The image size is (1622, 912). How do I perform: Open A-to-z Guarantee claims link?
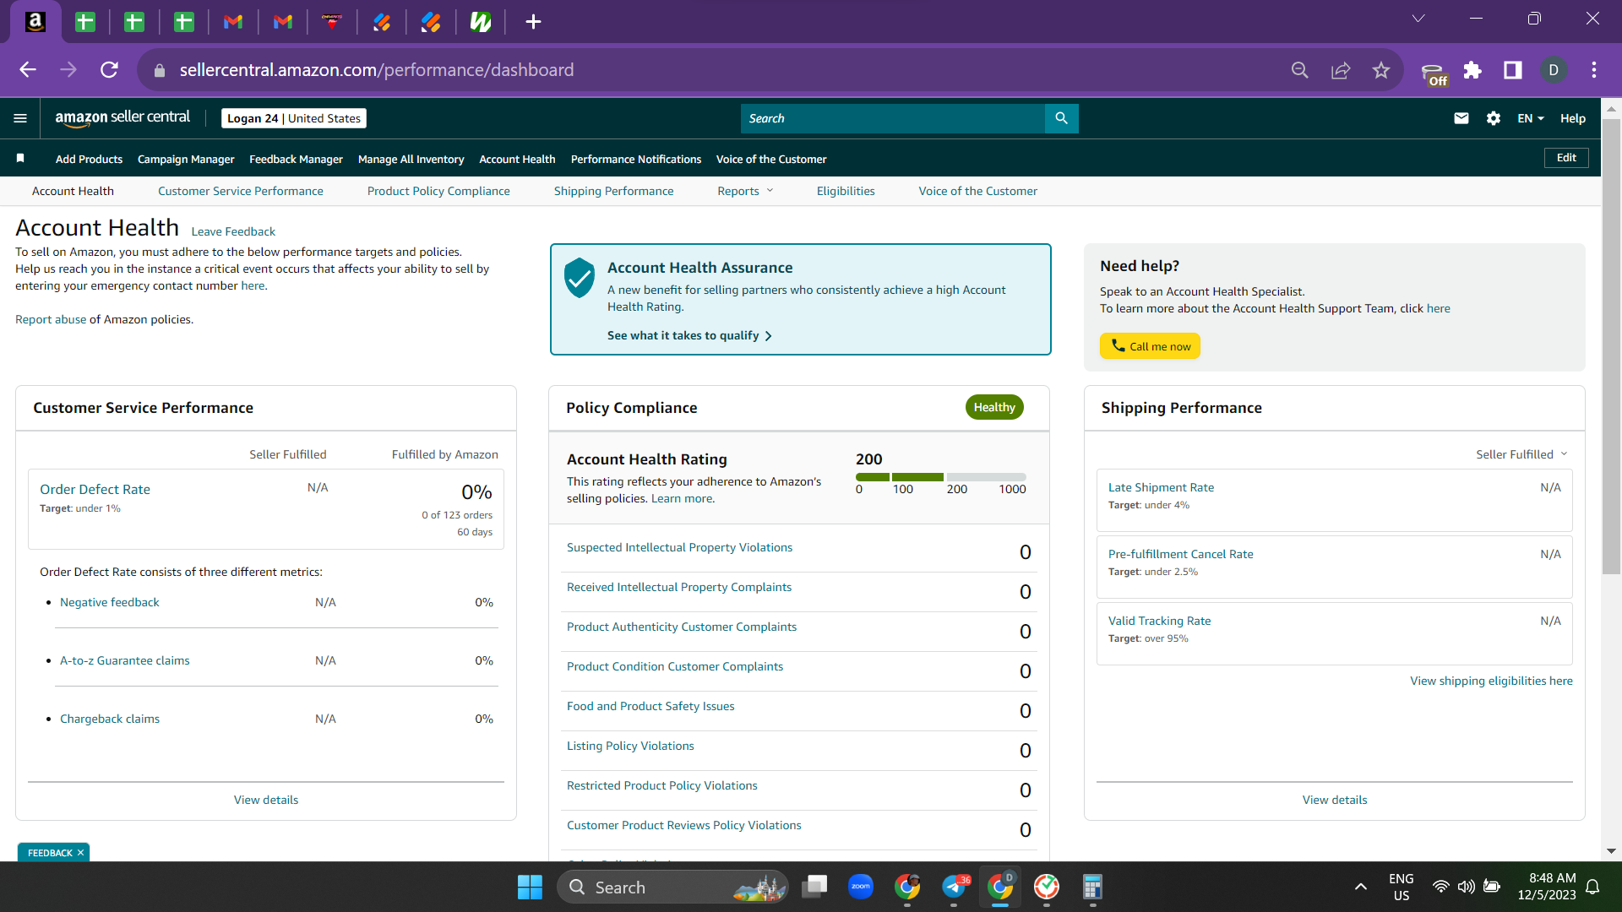(124, 660)
